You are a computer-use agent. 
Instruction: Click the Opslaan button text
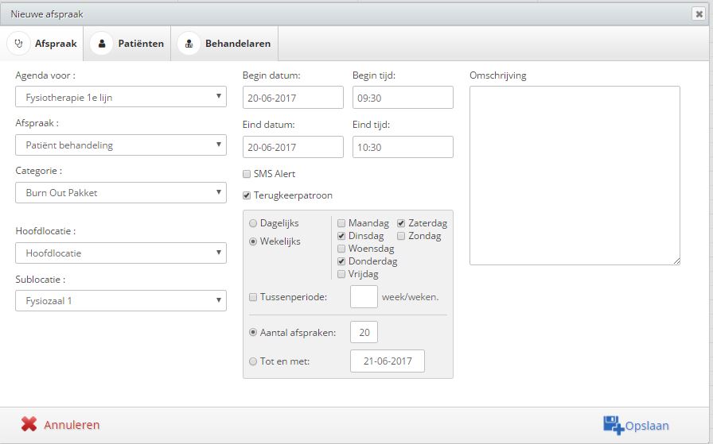coord(647,426)
